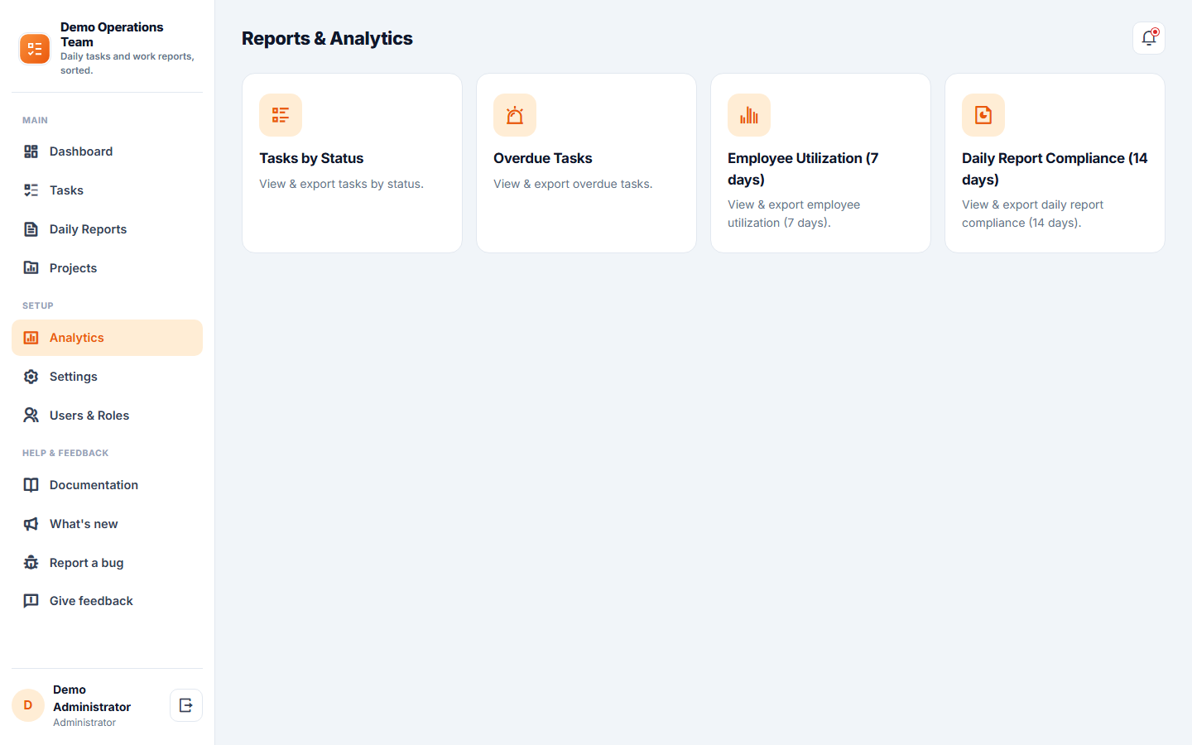Screen dimensions: 1192x745
Task: Click the Tasks by Status card icon
Action: [x=281, y=115]
